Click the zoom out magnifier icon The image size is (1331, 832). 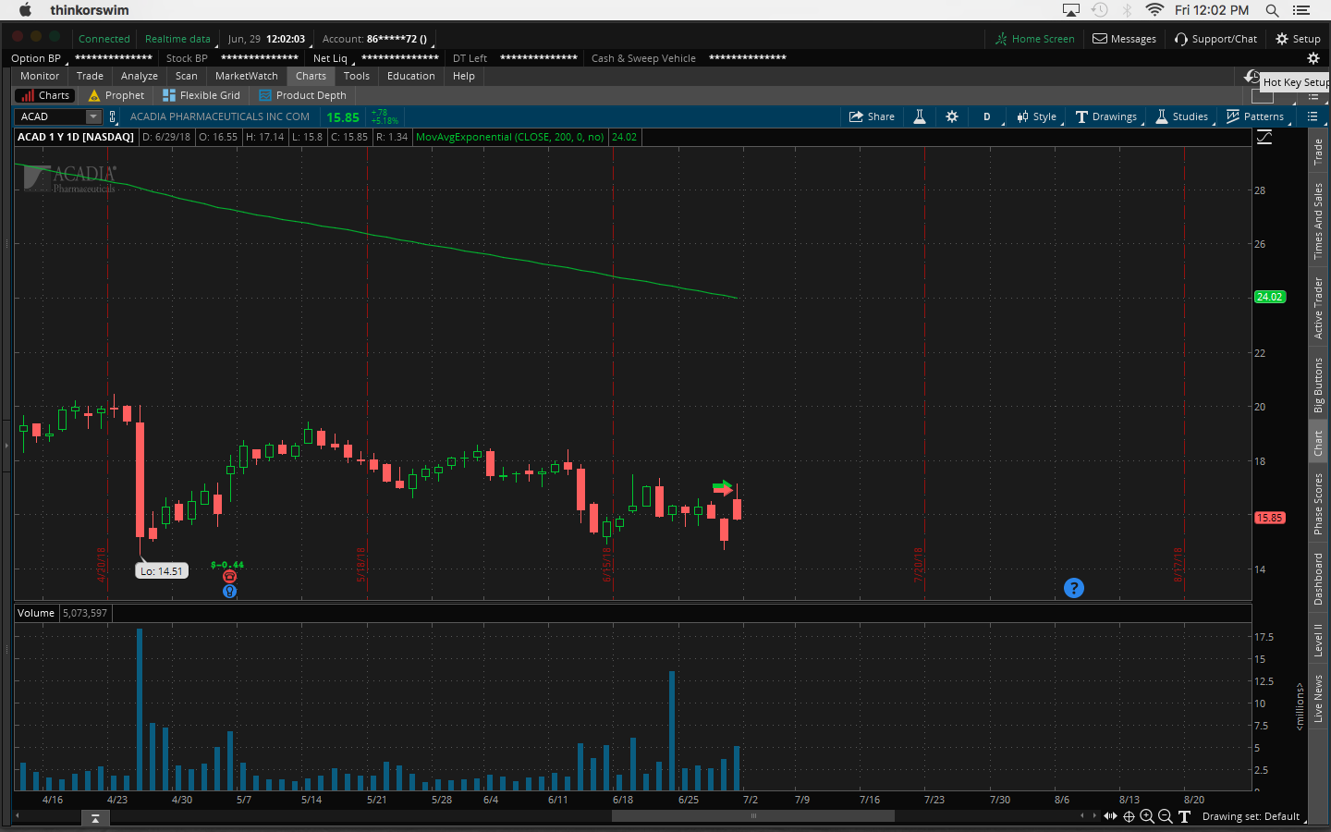click(x=1166, y=816)
